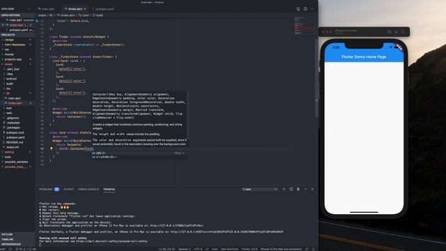Close tinder.dart from Open Editors list

3,25
